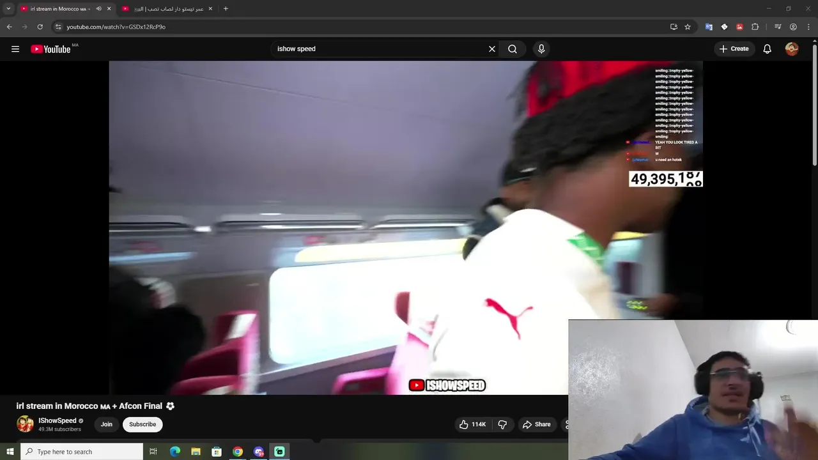
Task: Open the notifications bell
Action: point(768,49)
